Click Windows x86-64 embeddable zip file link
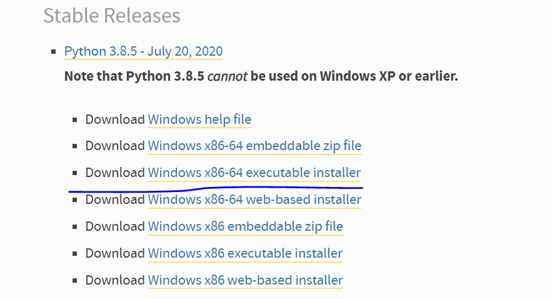Screen dimensions: 552x299 254,146
